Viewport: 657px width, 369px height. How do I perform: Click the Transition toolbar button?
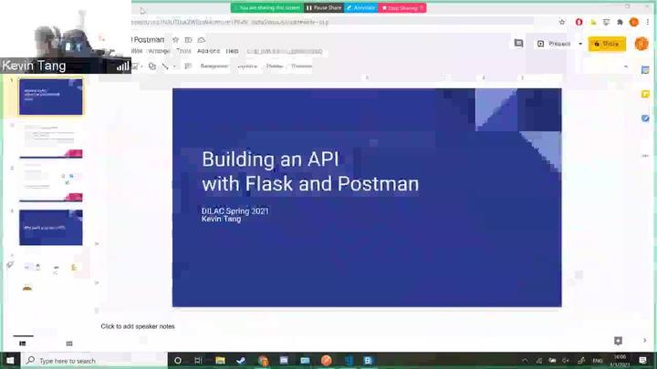tap(302, 67)
